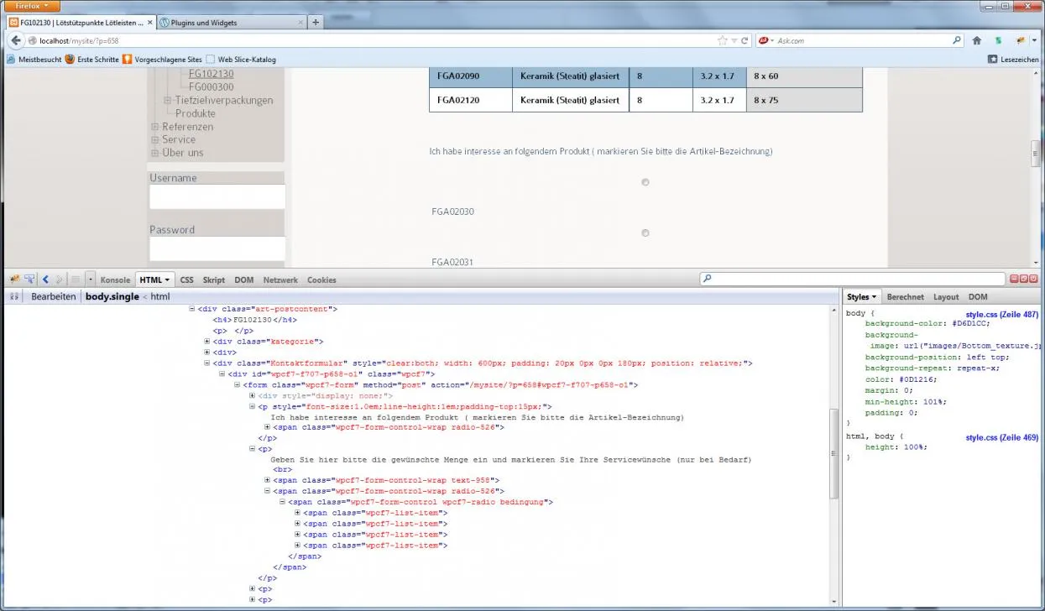Select the radio button above FGA02031
Screen dimensions: 1045x611
pyautogui.click(x=645, y=233)
